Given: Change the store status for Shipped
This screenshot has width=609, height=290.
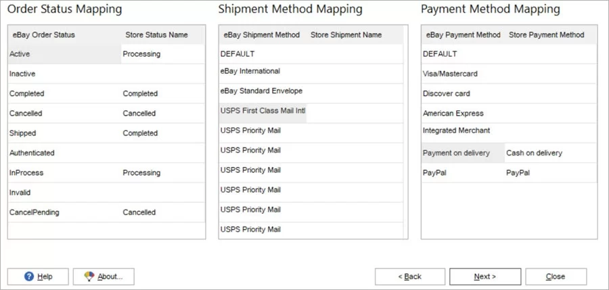Looking at the screenshot, I should tap(162, 133).
